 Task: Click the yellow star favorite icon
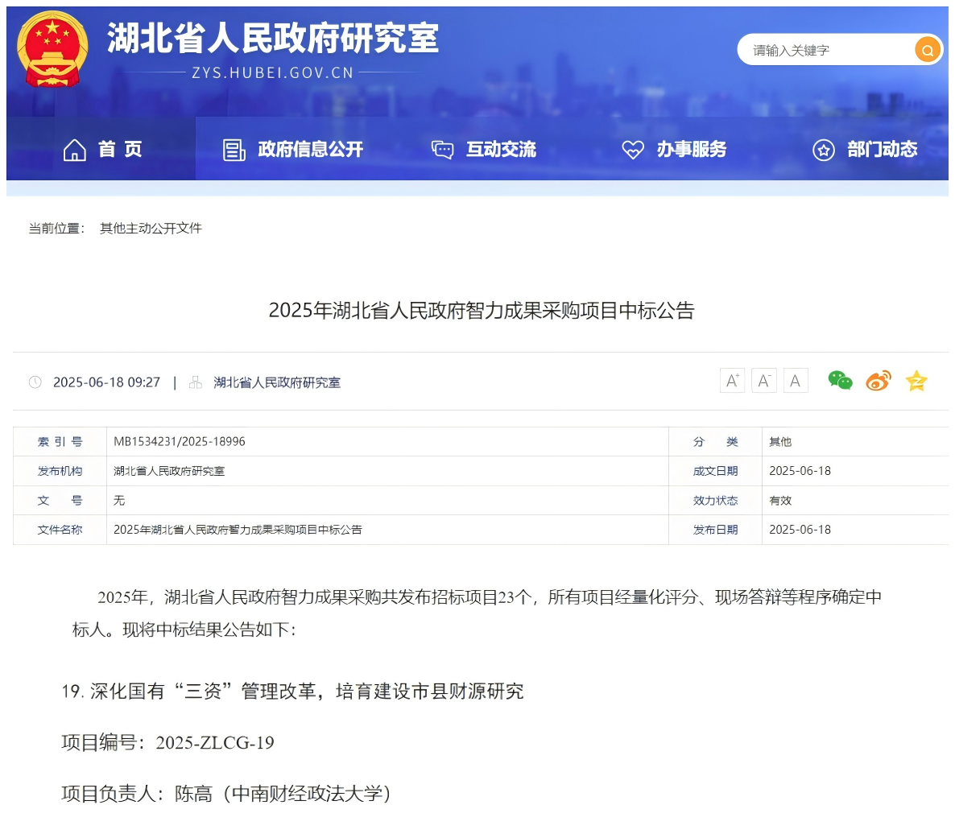[x=916, y=381]
